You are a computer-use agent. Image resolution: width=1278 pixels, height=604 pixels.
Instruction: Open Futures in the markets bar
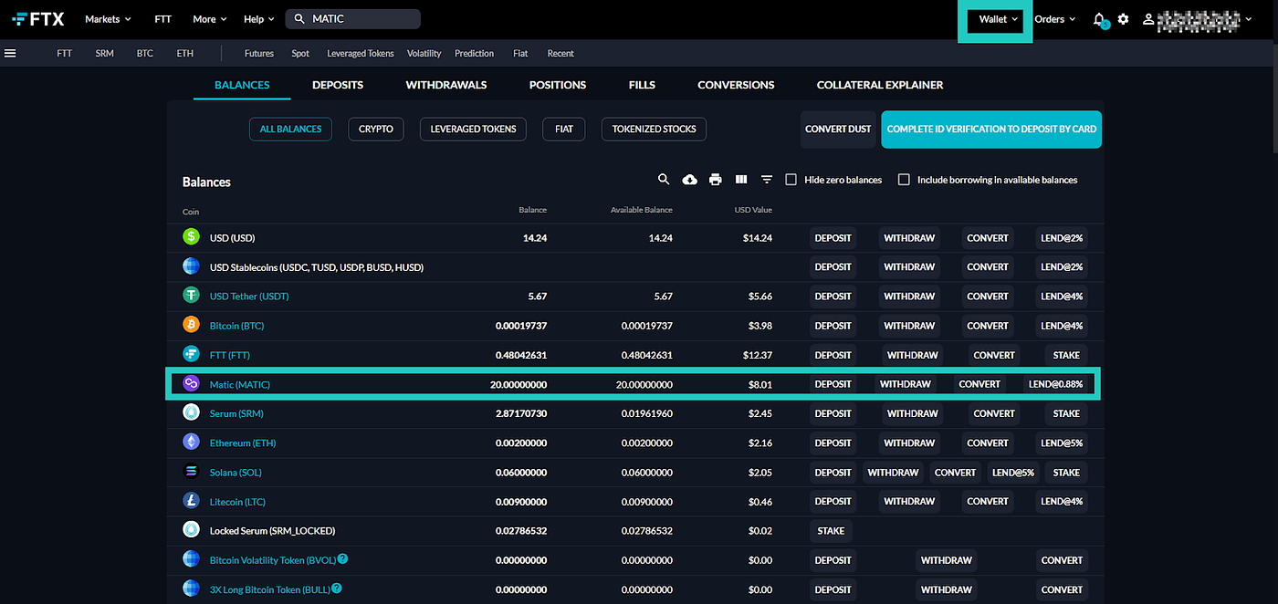tap(259, 53)
